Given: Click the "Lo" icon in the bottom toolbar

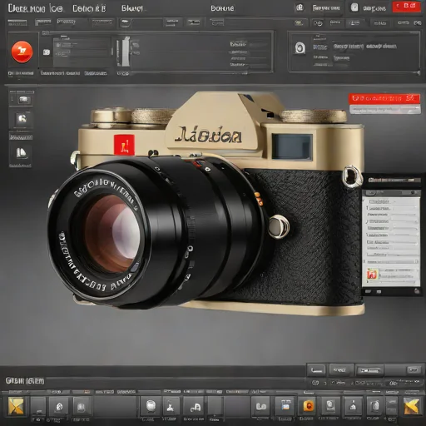Looking at the screenshot, I should pyautogui.click(x=260, y=407).
